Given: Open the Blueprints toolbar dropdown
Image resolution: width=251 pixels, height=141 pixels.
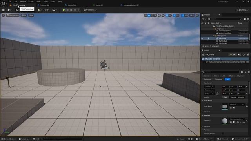Looking at the screenshot, I should 47,10.
